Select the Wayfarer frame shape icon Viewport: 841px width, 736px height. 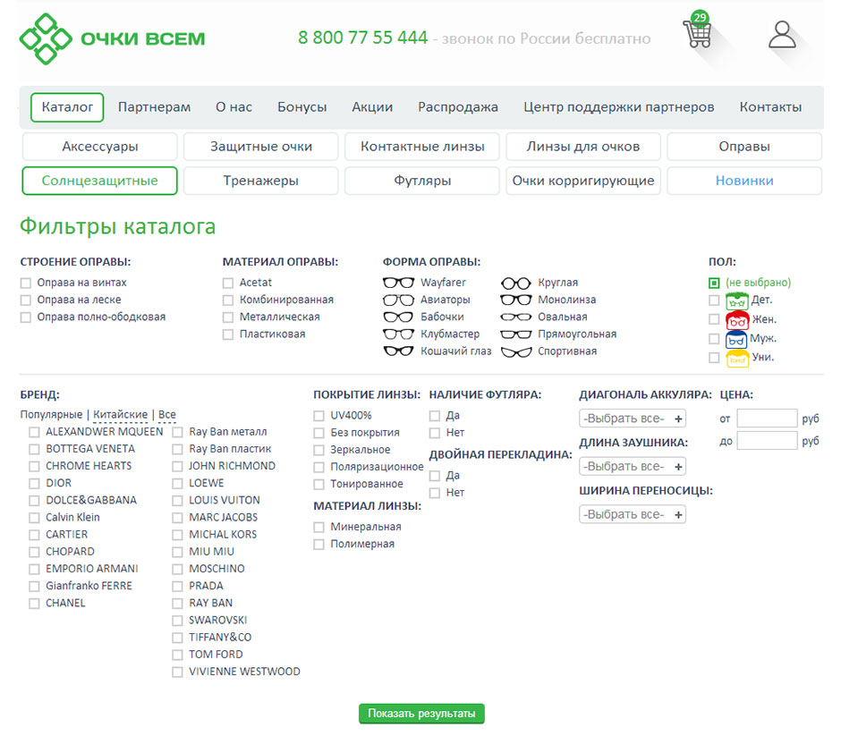click(x=398, y=283)
